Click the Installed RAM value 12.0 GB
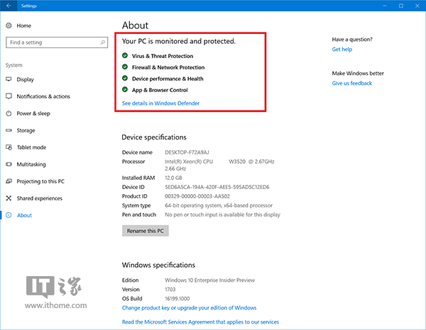 click(173, 178)
